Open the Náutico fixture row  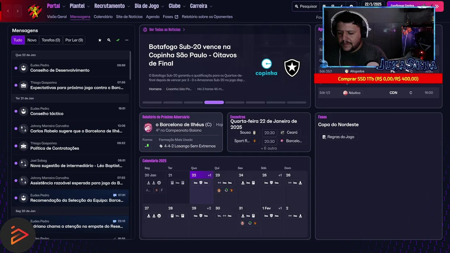pyautogui.click(x=378, y=93)
